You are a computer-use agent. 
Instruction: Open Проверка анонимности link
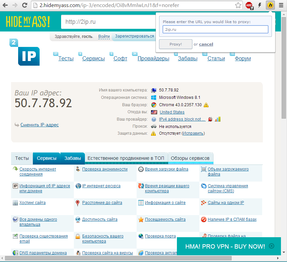[105, 169]
